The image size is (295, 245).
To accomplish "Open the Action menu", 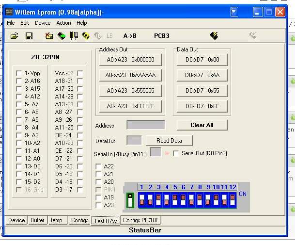I will point(63,23).
